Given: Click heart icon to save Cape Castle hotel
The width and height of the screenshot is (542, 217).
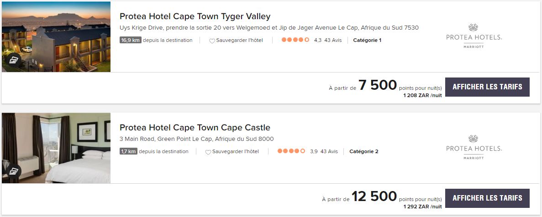Looking at the screenshot, I should point(208,152).
